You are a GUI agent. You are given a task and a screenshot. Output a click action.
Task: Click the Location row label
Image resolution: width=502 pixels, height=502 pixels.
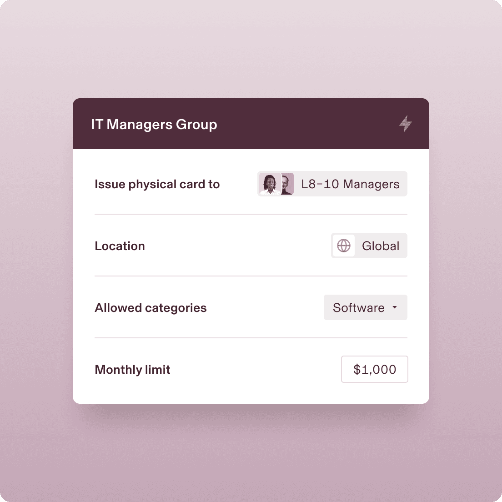[120, 246]
